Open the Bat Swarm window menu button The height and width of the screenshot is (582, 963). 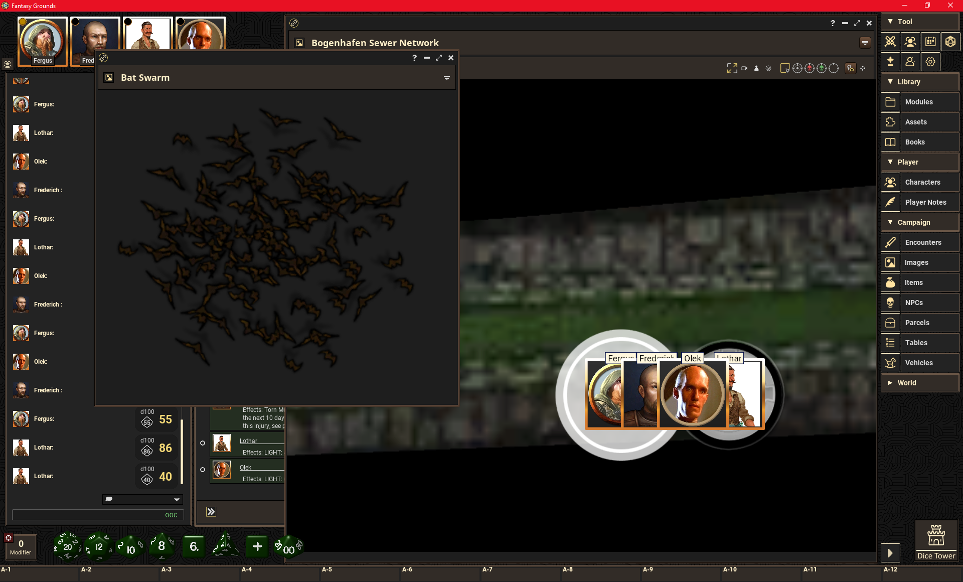446,78
